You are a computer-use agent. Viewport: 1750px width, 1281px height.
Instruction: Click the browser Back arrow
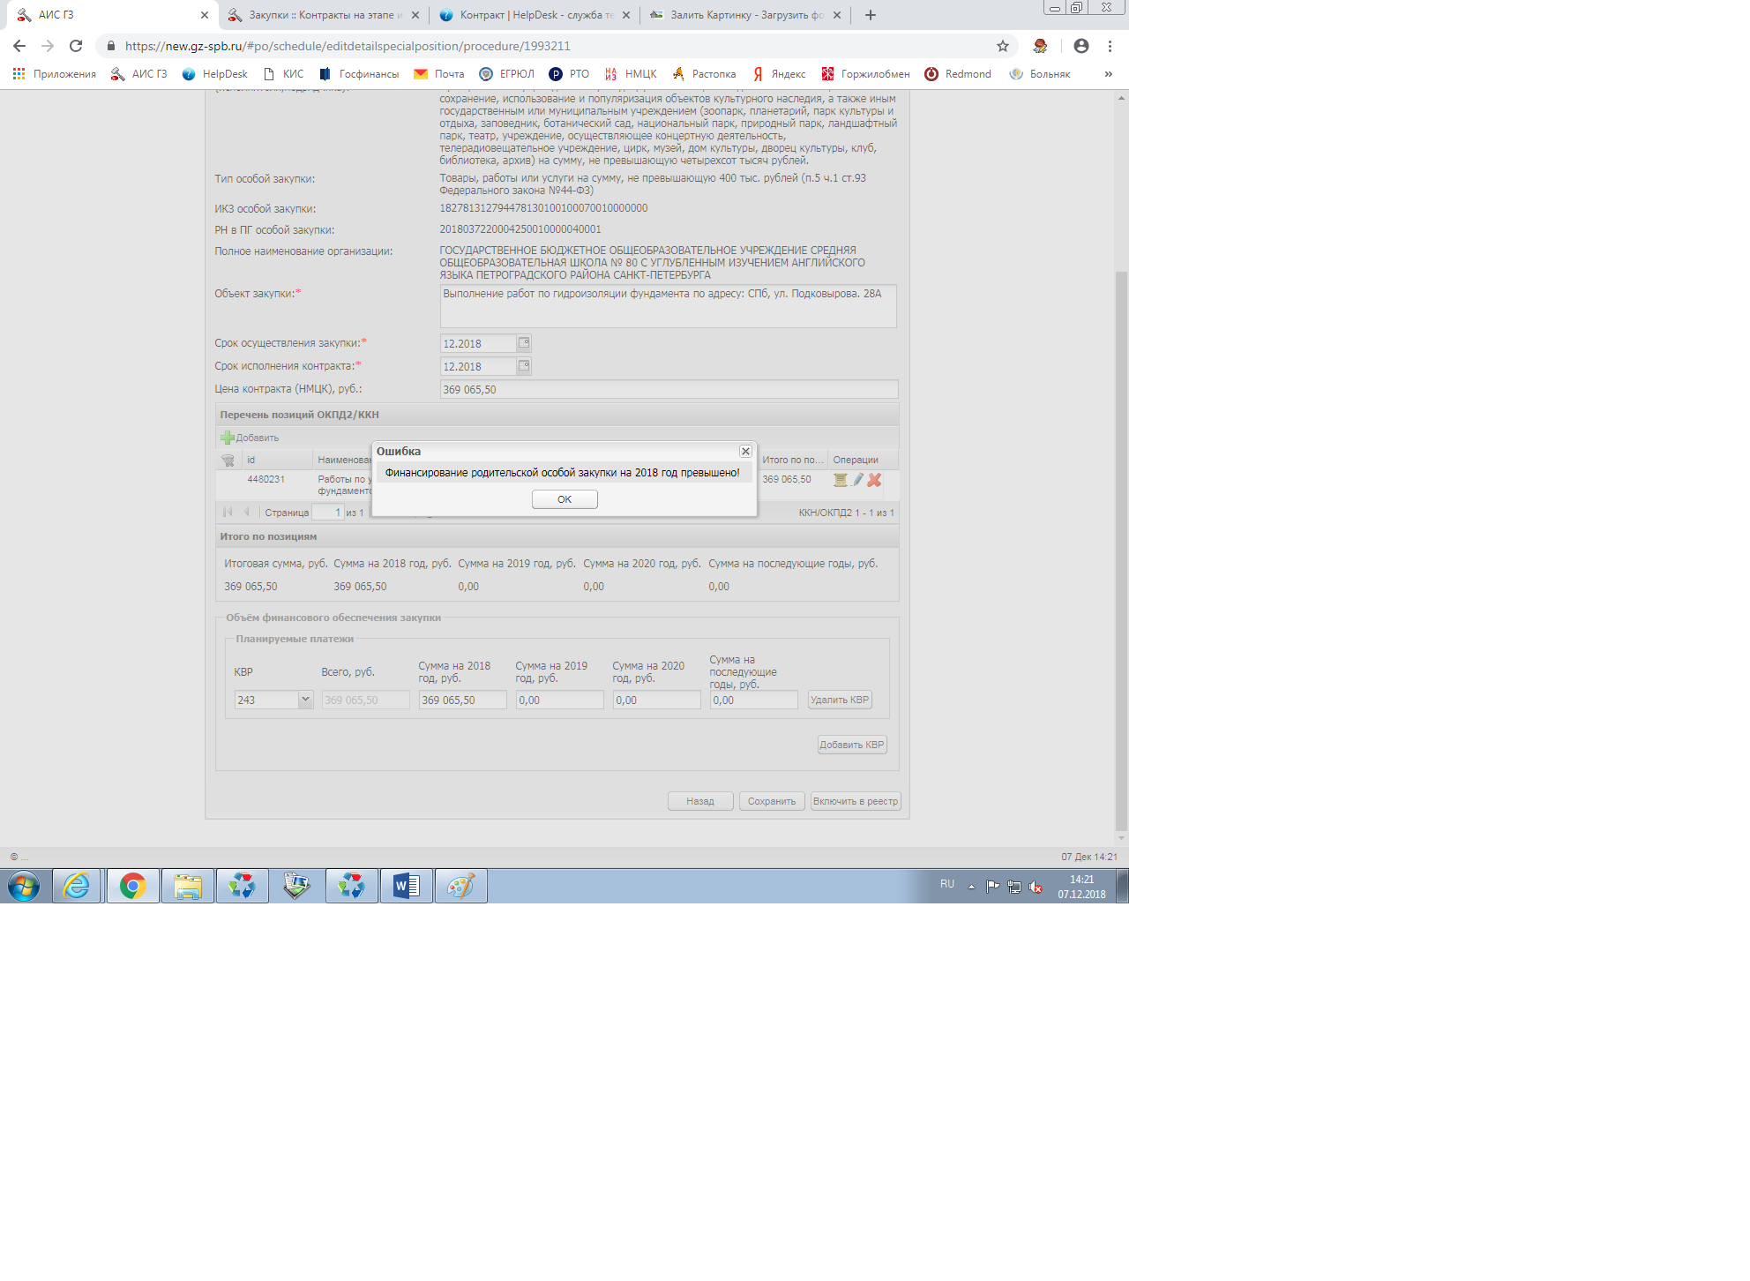[19, 46]
